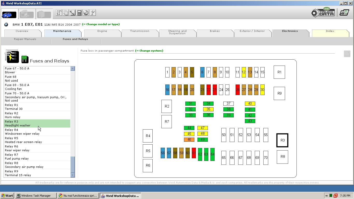Click relay R8 box in the diagram
This screenshot has width=354, height=199.
tap(282, 157)
